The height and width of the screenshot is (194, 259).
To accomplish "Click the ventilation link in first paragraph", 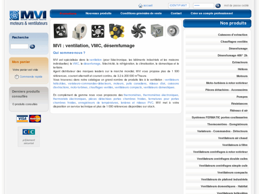I will point(95,60).
